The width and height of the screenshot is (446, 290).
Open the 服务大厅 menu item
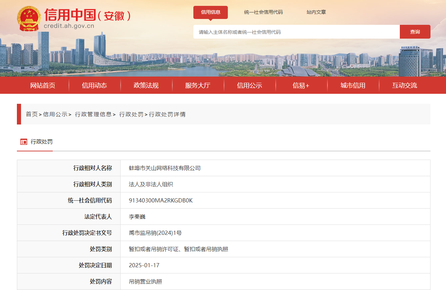(x=197, y=85)
